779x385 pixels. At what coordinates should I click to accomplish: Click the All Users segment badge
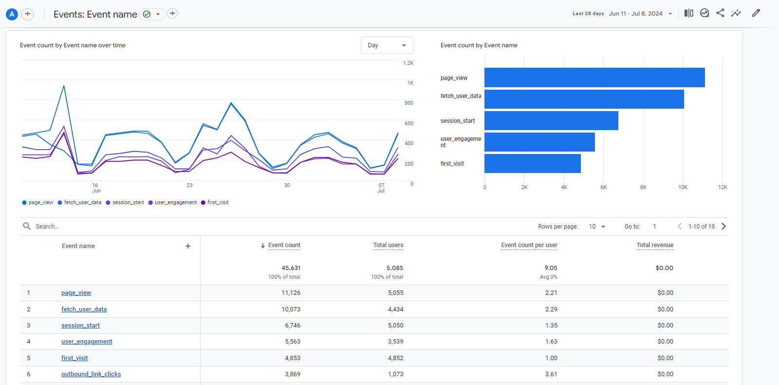pos(12,14)
